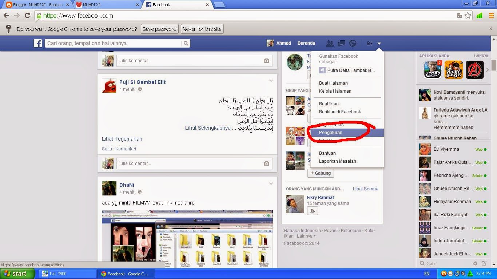Click Lihat Terjemahan link
The width and height of the screenshot is (497, 279).
[x=122, y=139]
